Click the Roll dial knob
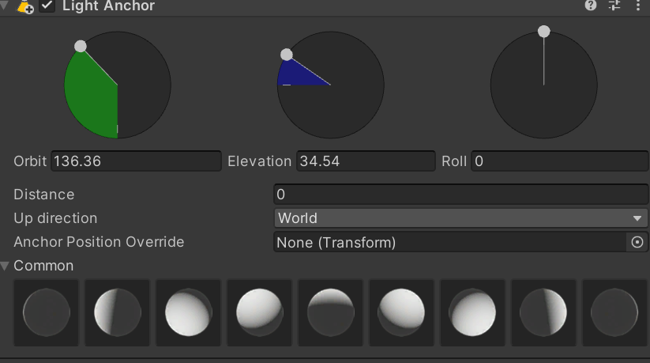 (543, 32)
